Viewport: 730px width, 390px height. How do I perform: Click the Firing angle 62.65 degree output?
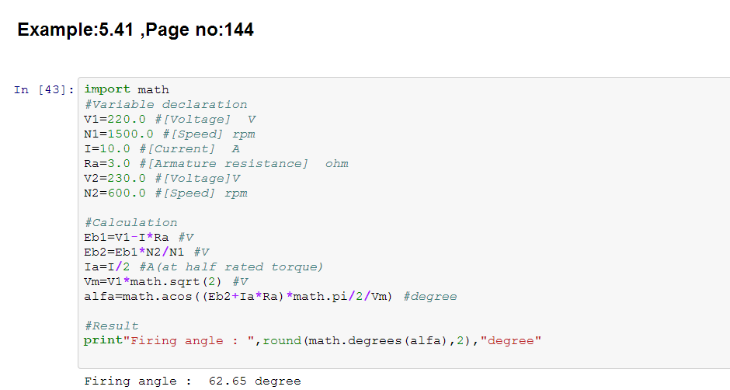(x=192, y=381)
